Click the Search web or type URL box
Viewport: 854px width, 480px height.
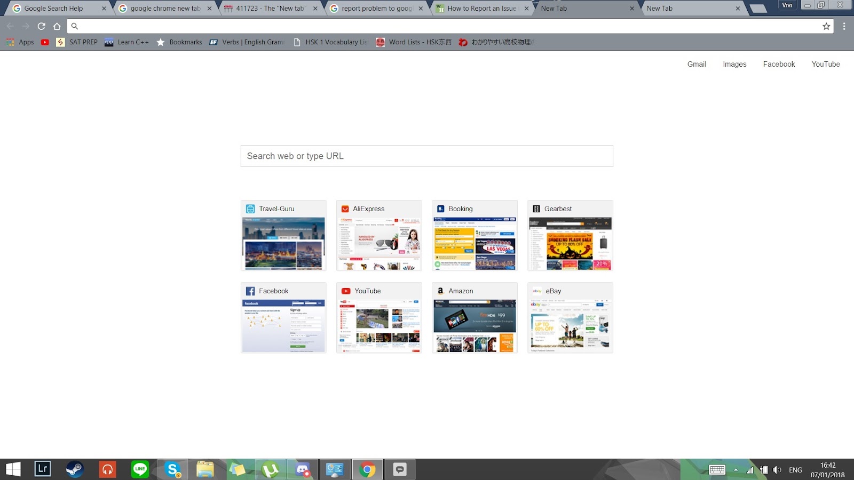click(x=427, y=156)
